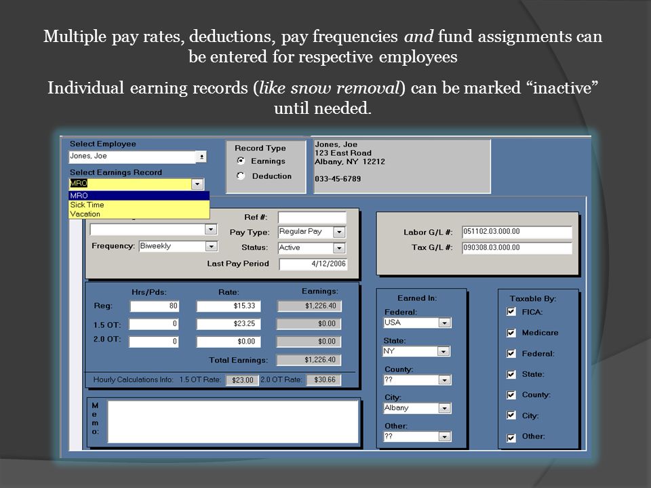Click the 1.5 OT rate field $23.25
Viewport: 651px width, 488px height.
229,324
